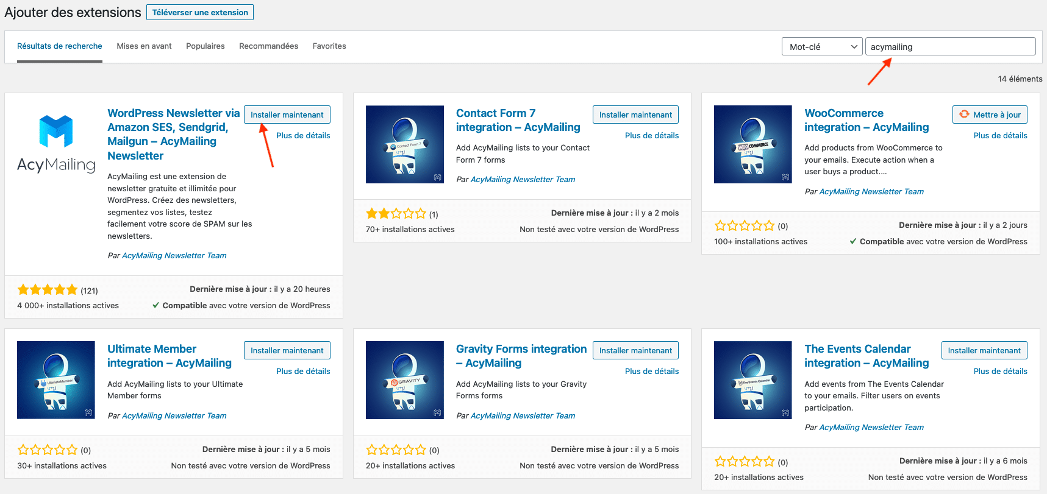Click the five-star rating of AcyMailing Newsletter
Screen dimensions: 1047x494
coord(48,290)
